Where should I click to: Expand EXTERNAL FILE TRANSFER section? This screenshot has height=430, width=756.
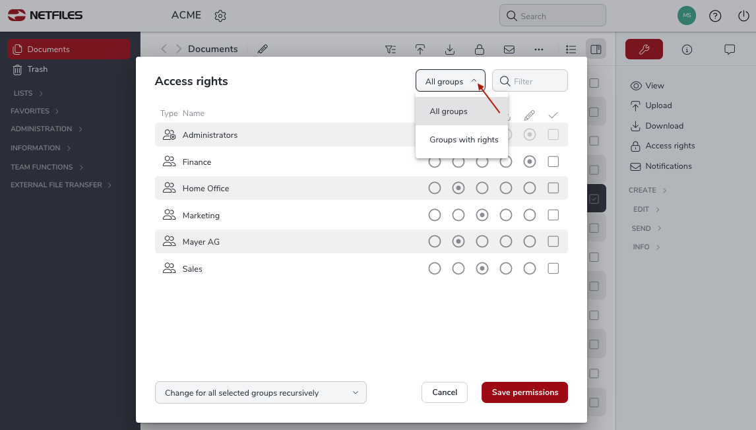(61, 185)
